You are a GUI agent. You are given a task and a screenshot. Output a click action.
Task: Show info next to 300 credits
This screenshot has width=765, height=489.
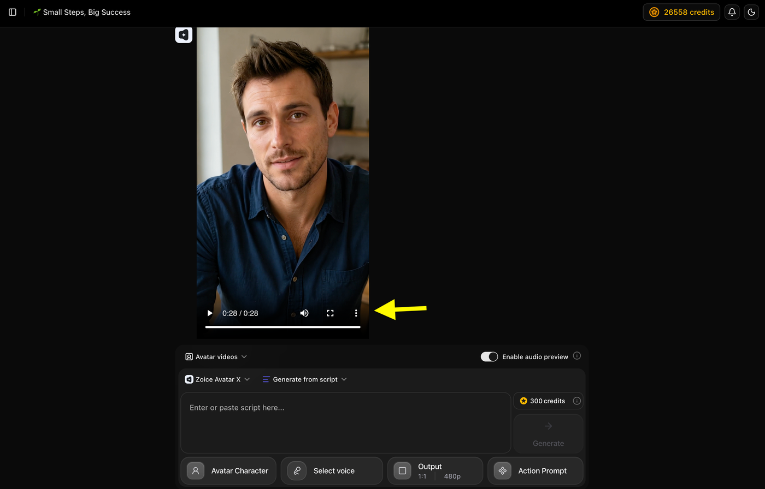[x=576, y=401]
